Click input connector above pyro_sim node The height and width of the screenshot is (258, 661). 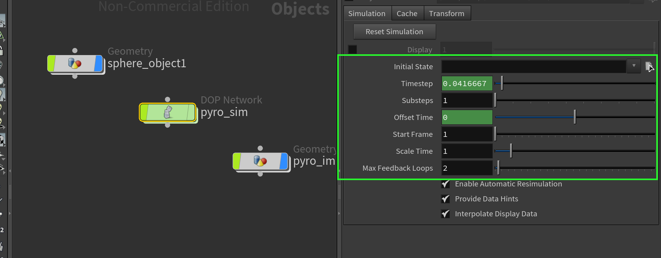tap(167, 99)
